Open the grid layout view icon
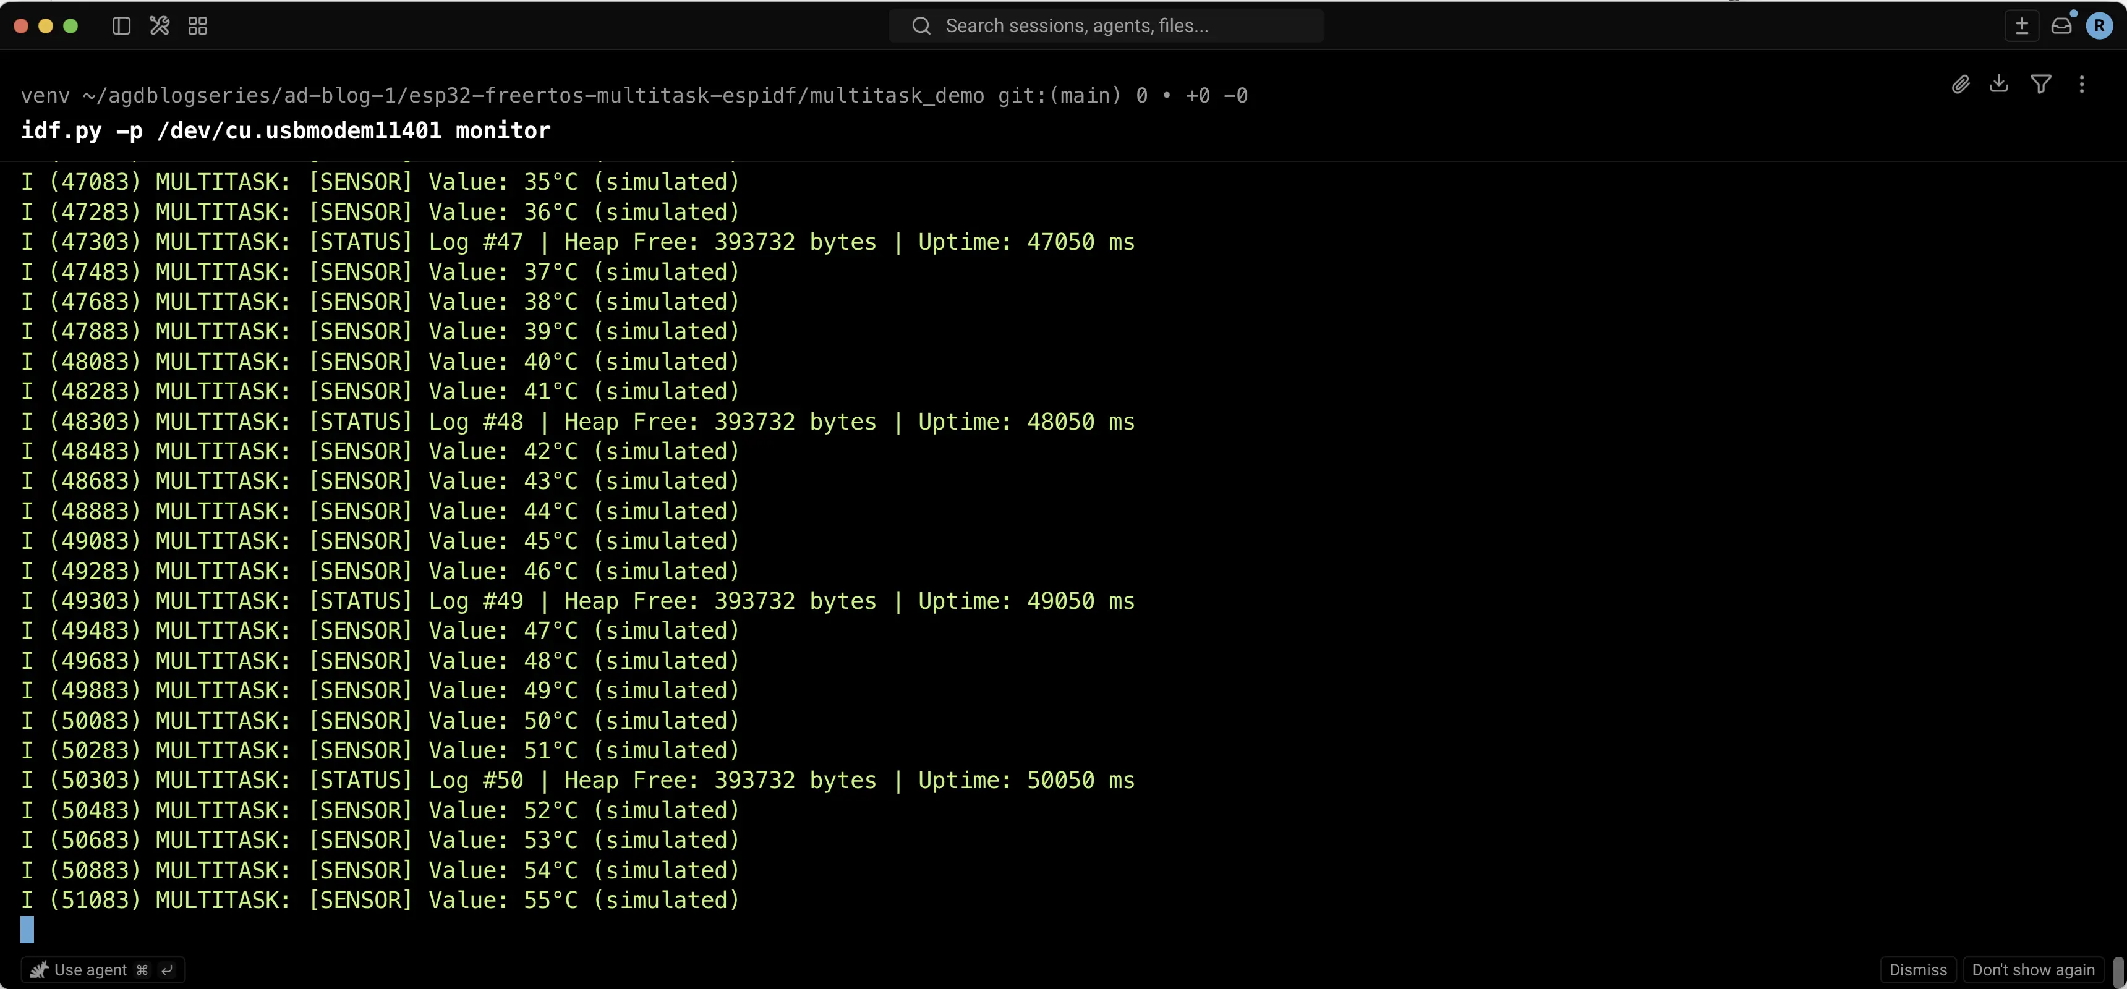 click(197, 25)
